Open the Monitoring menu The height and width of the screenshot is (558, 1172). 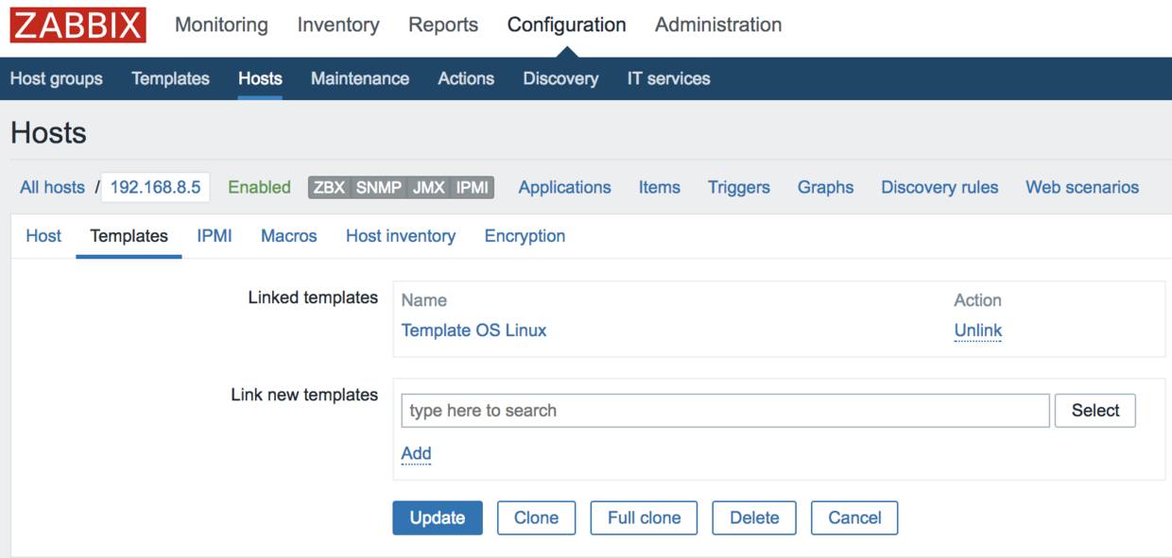pos(221,25)
